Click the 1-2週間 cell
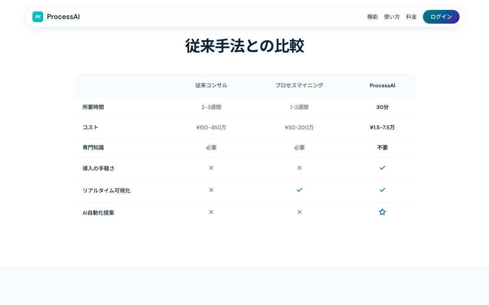The height and width of the screenshot is (305, 489). tap(300, 107)
